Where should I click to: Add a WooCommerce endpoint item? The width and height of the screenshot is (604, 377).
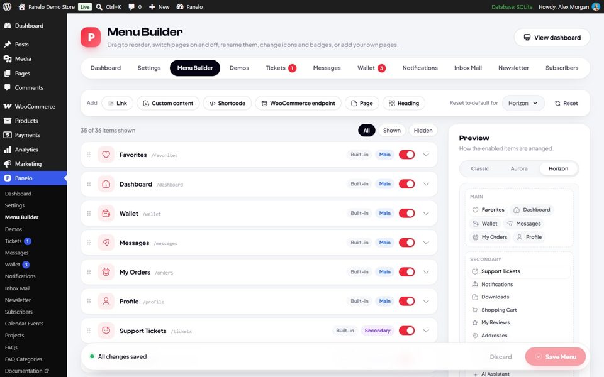tap(298, 103)
